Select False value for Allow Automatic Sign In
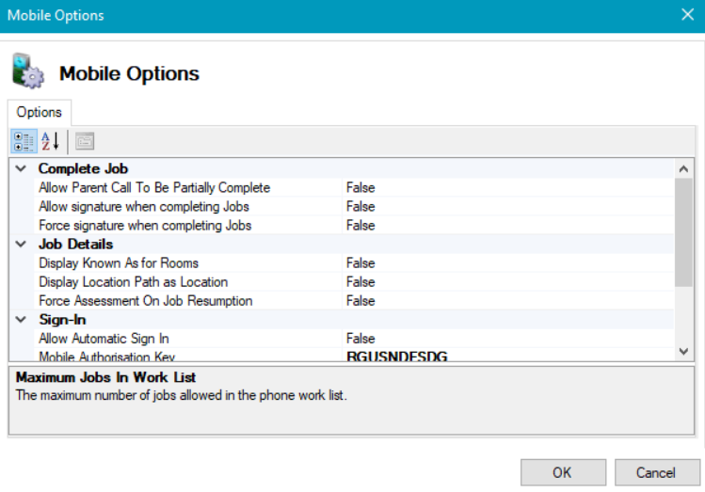705x492 pixels. (x=361, y=338)
